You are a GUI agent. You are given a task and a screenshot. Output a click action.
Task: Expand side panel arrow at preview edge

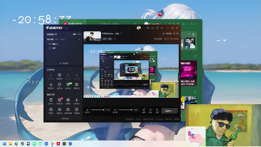179,77
